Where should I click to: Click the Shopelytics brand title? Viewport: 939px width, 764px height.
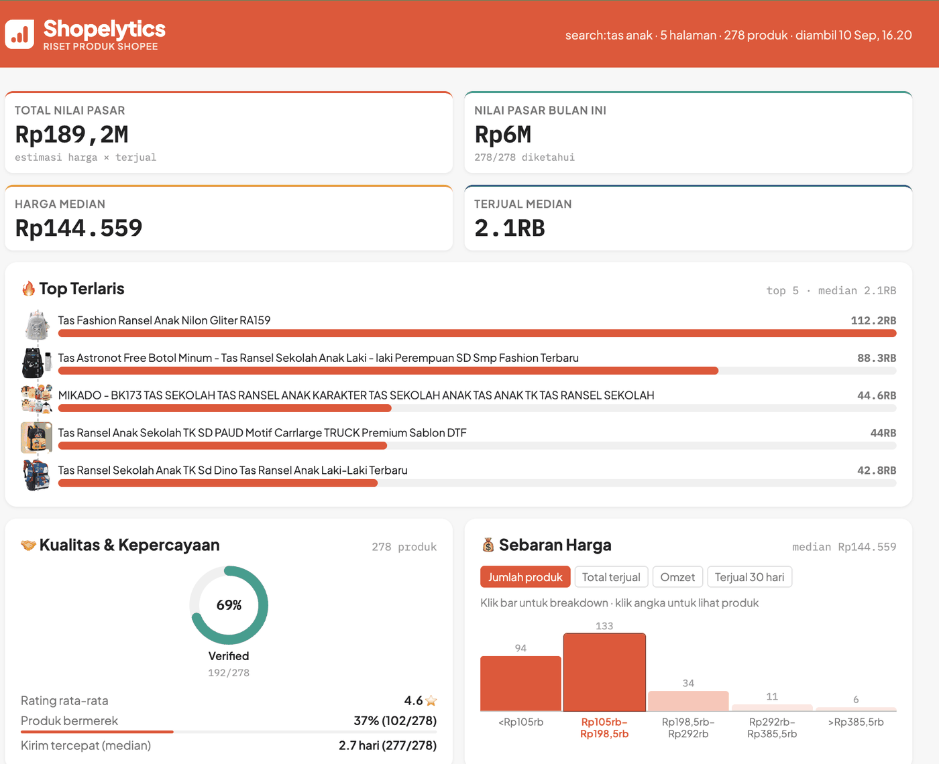click(x=104, y=29)
